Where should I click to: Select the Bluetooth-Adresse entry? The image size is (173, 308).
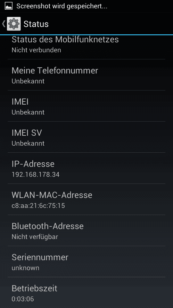pyautogui.click(x=86, y=230)
